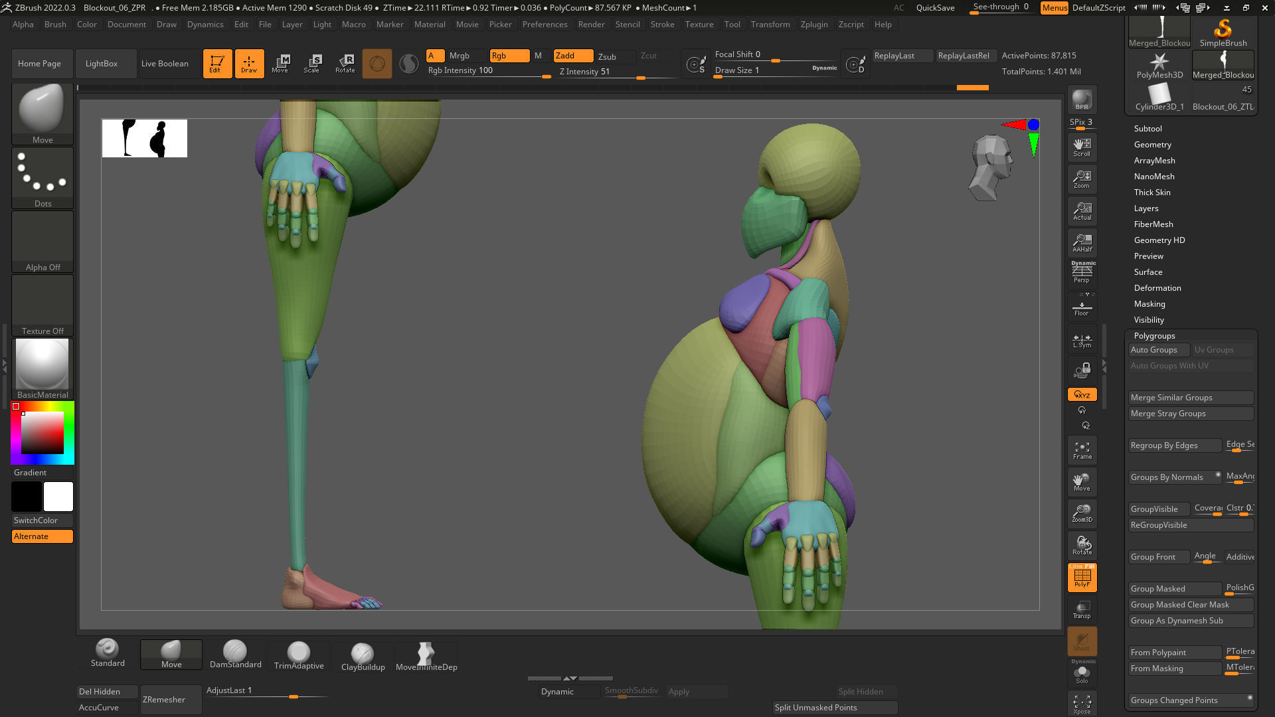This screenshot has width=1275, height=717.
Task: Activate Draw mode button
Action: pos(249,64)
